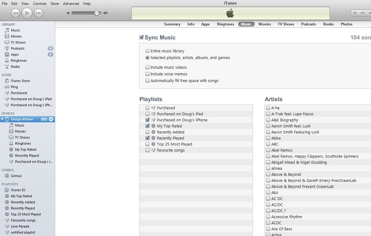Viewport: 371px width, 236px height.
Task: Open TV Shows in the Library sidebar
Action: coord(18,42)
